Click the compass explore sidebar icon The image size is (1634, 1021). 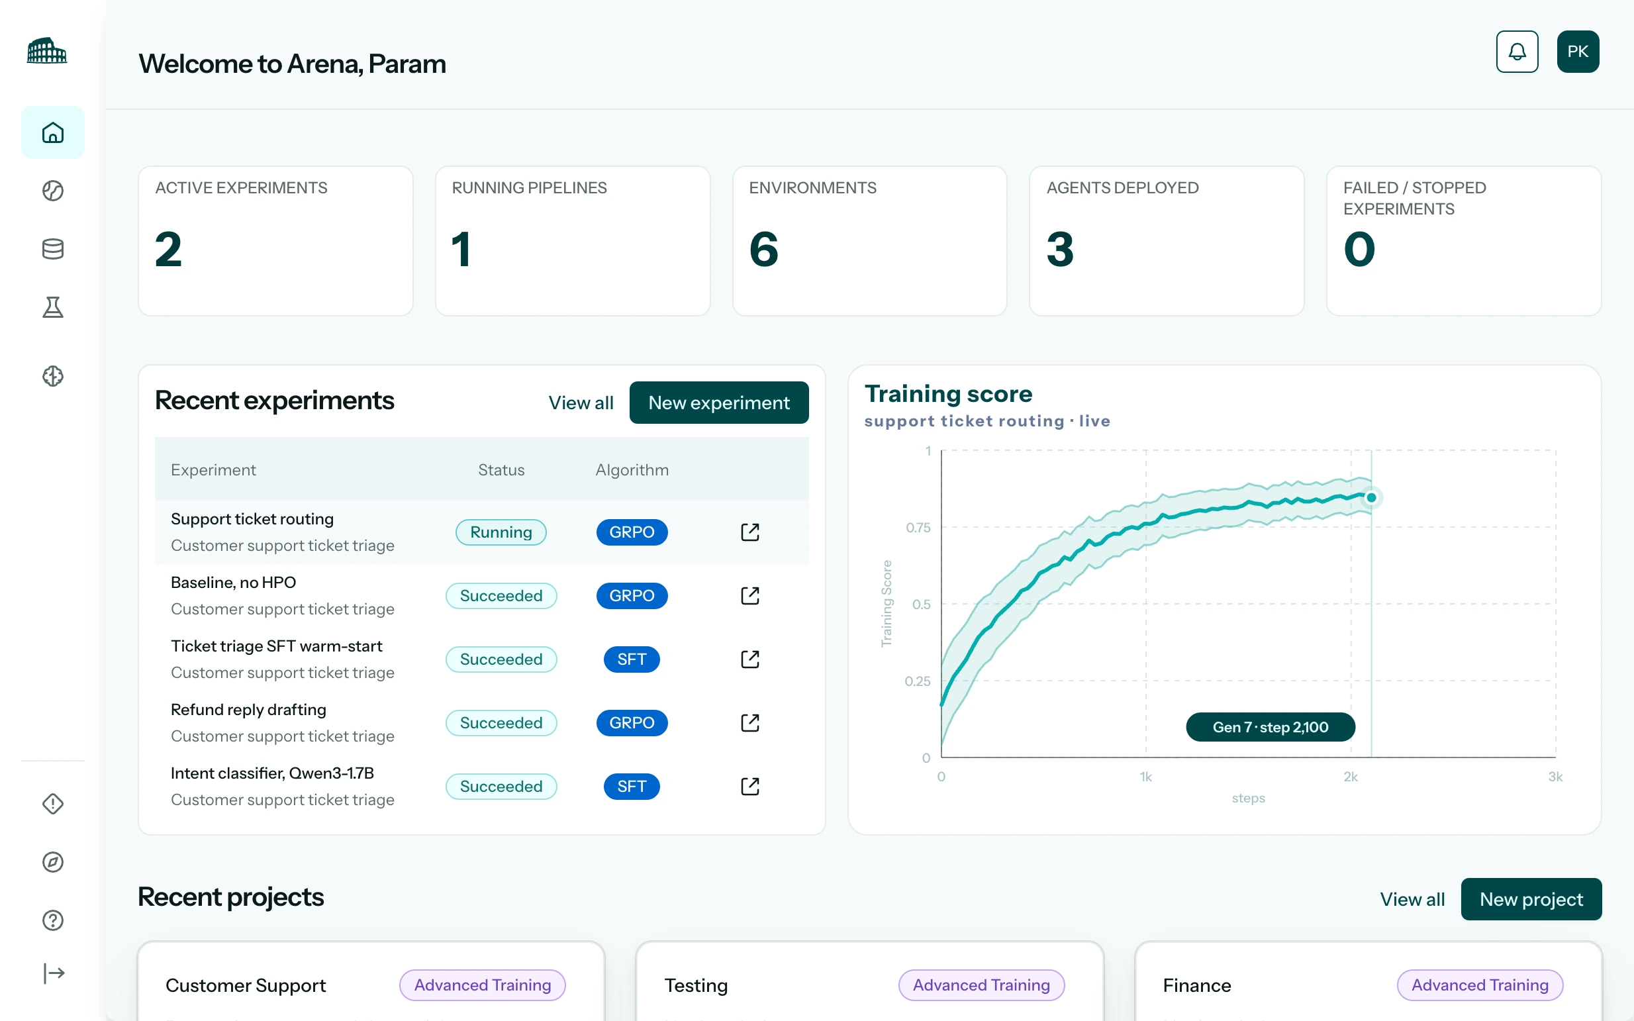[53, 862]
